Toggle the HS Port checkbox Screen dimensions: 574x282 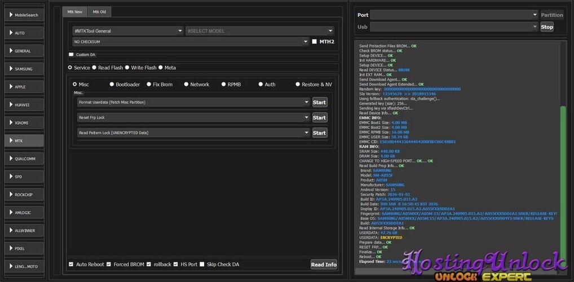pyautogui.click(x=176, y=264)
